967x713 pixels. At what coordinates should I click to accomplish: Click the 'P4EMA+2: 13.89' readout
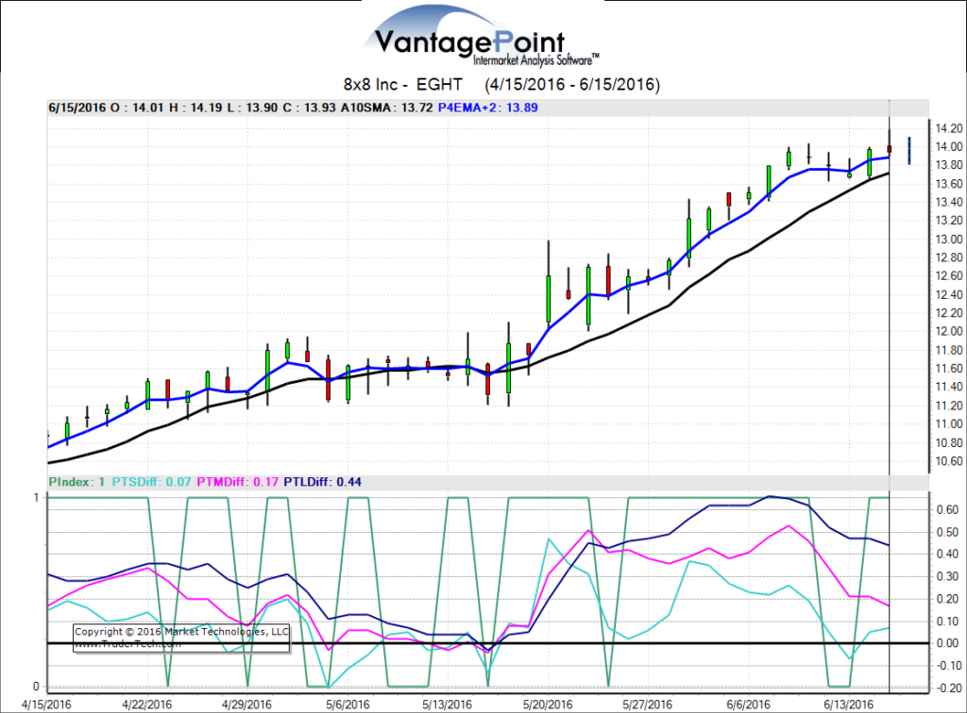pos(488,108)
